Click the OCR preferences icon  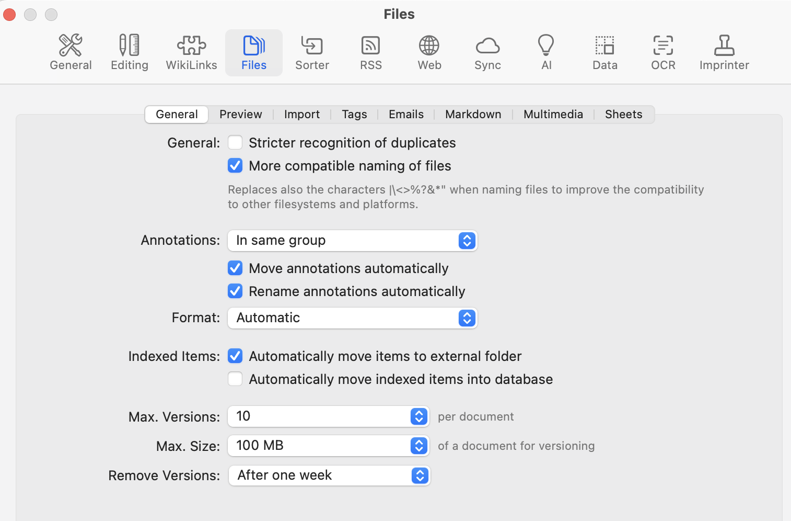point(663,52)
